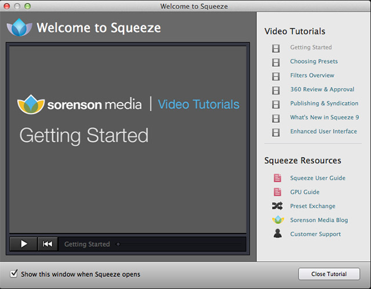Click the document icon beside GPU Guide
This screenshot has height=289, width=371.
[x=277, y=192]
